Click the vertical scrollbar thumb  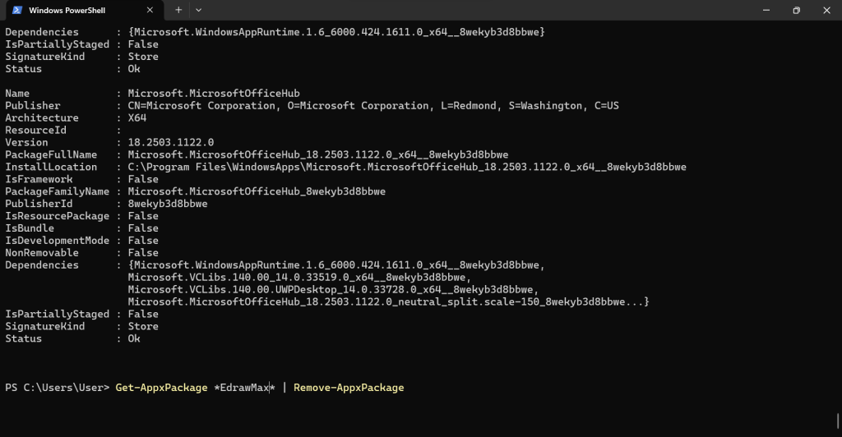click(x=838, y=421)
